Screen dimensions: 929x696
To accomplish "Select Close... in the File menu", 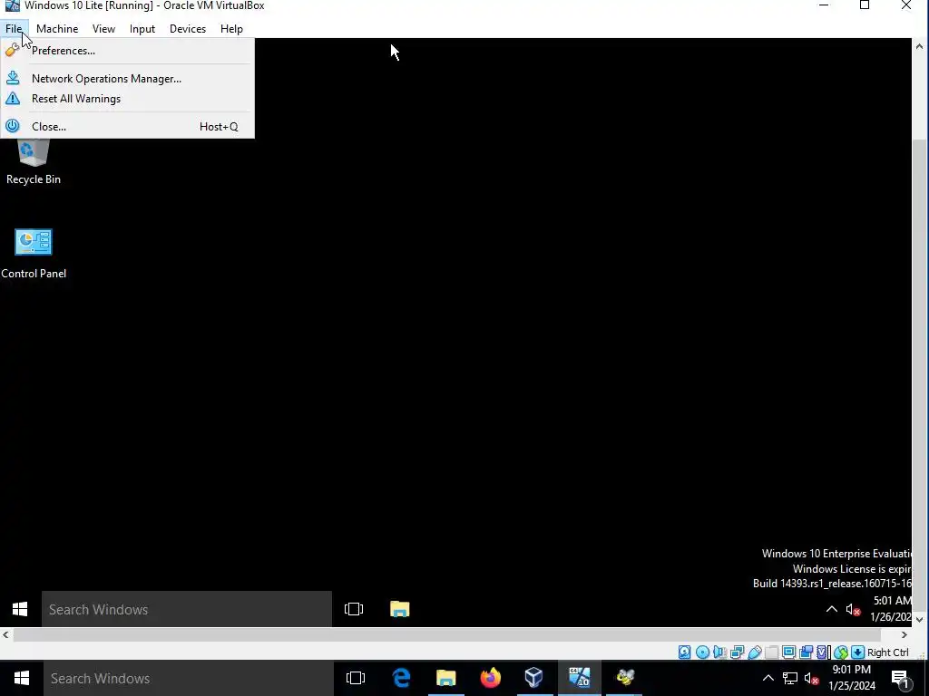I will click(127, 127).
